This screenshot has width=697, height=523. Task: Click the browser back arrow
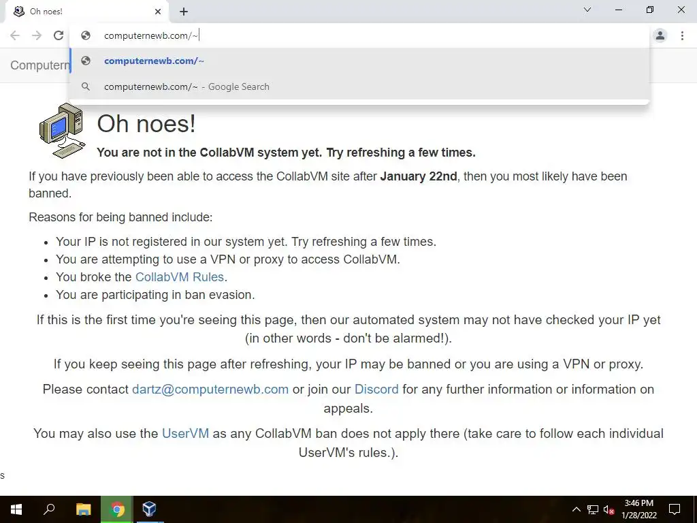pyautogui.click(x=15, y=35)
